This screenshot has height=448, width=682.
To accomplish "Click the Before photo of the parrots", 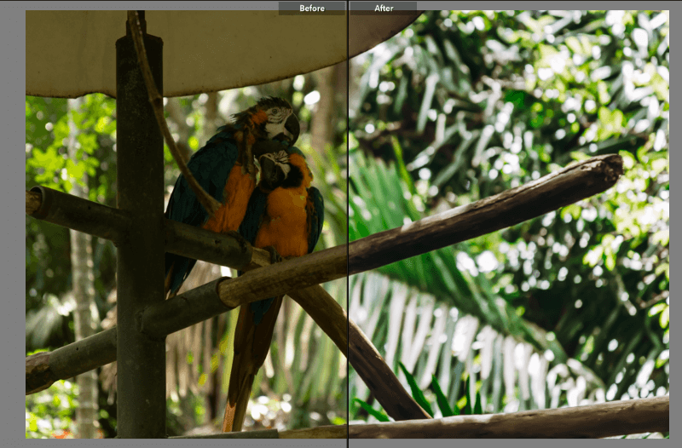I will point(186,224).
